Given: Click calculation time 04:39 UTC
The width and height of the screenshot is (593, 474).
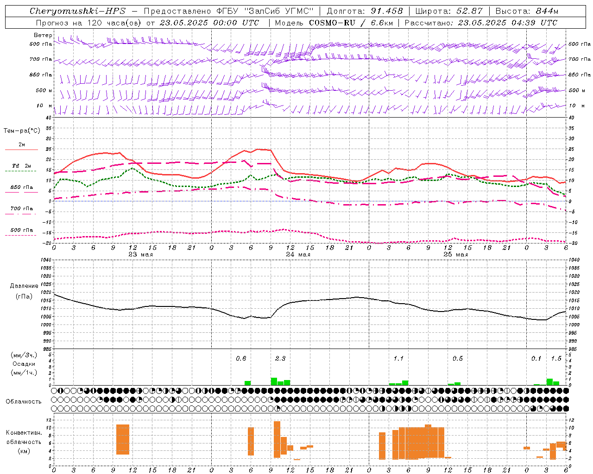Looking at the screenshot, I should pos(534,23).
